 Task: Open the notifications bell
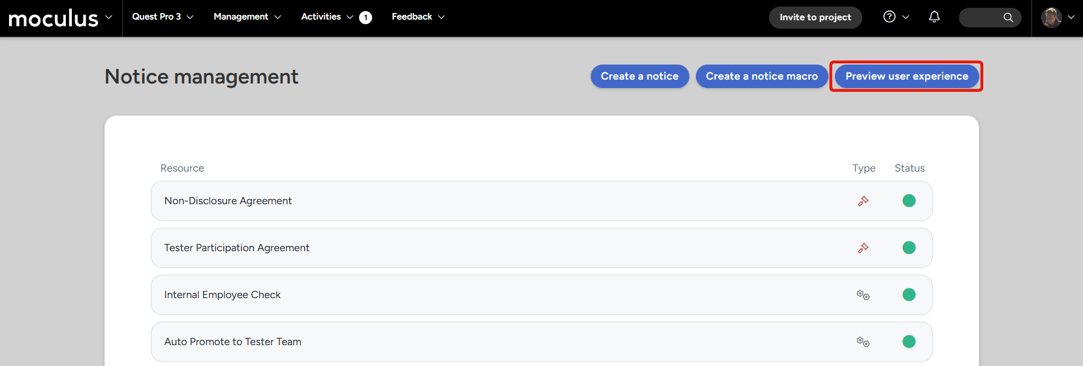click(934, 17)
